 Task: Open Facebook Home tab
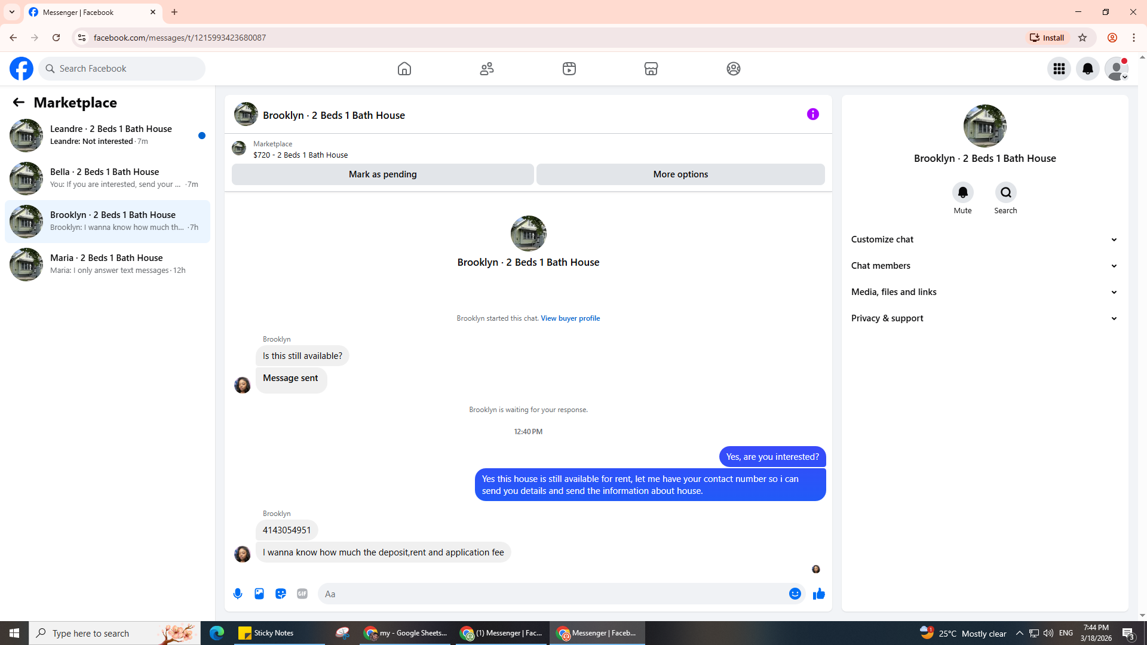coord(404,69)
